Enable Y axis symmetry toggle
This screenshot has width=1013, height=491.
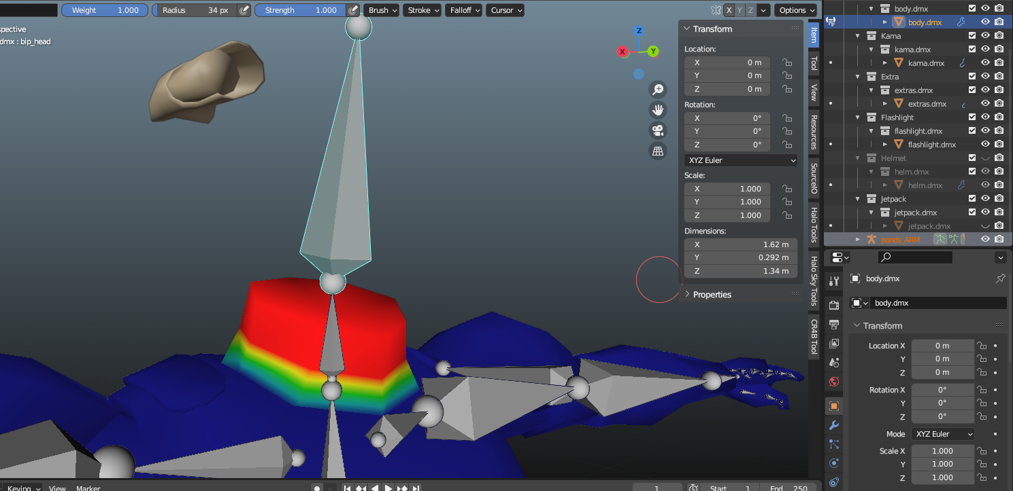tap(740, 10)
